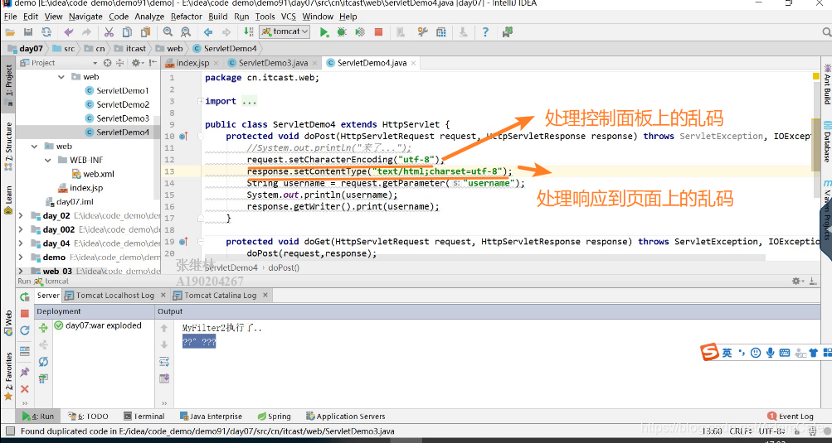This screenshot has width=832, height=443.
Task: Open the Tomcat Catalina Log tab
Action: (x=221, y=295)
